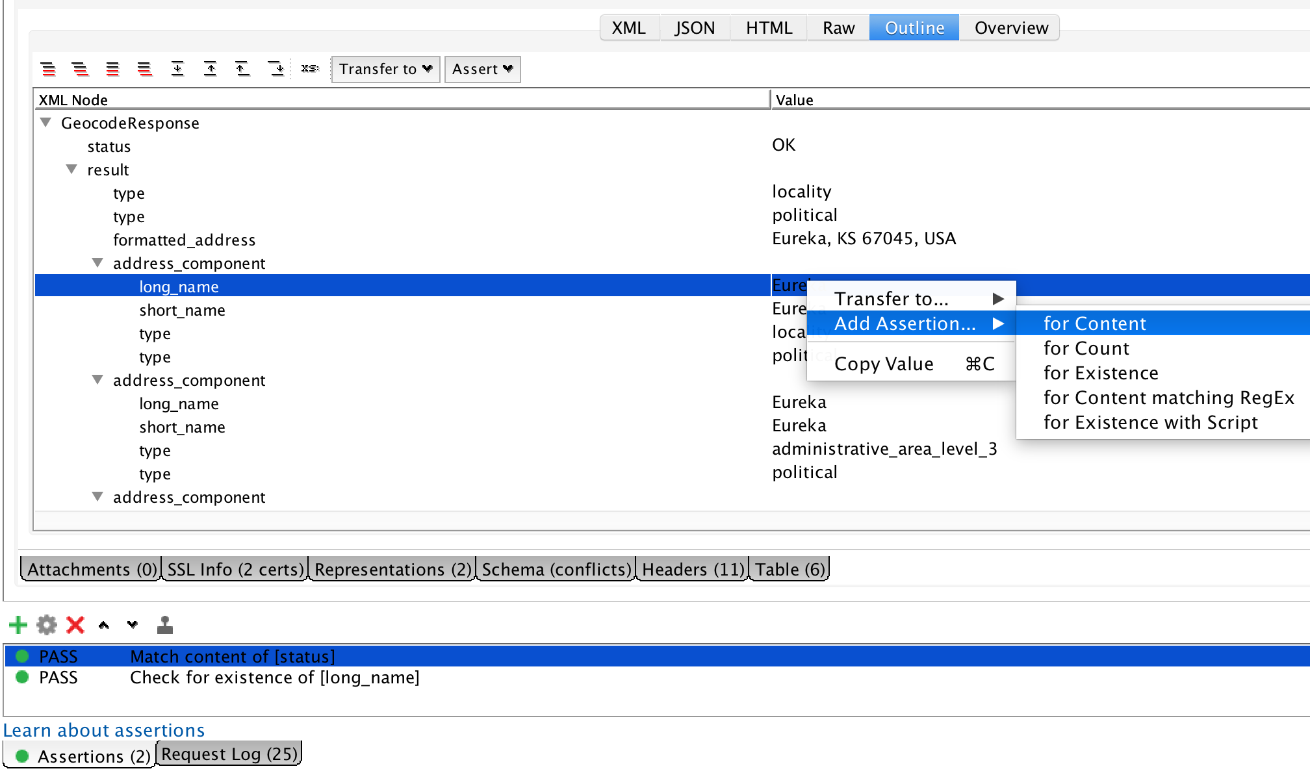Choose 'for Content matching RegEx' in the context menu
Screen dimensions: 1310x773
tap(1168, 398)
